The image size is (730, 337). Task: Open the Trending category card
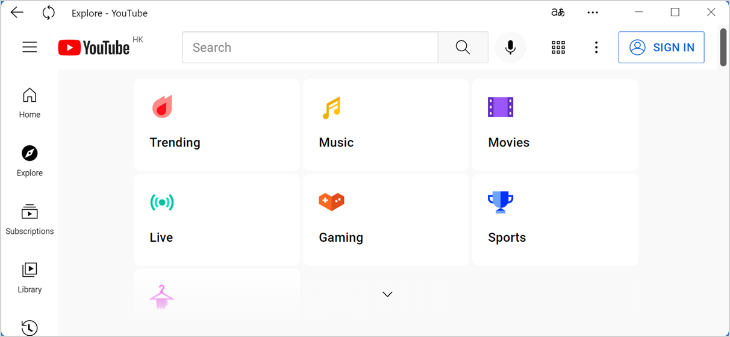click(216, 125)
